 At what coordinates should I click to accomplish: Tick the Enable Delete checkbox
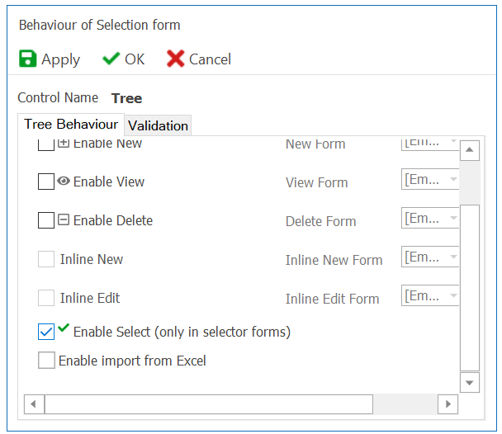click(46, 221)
